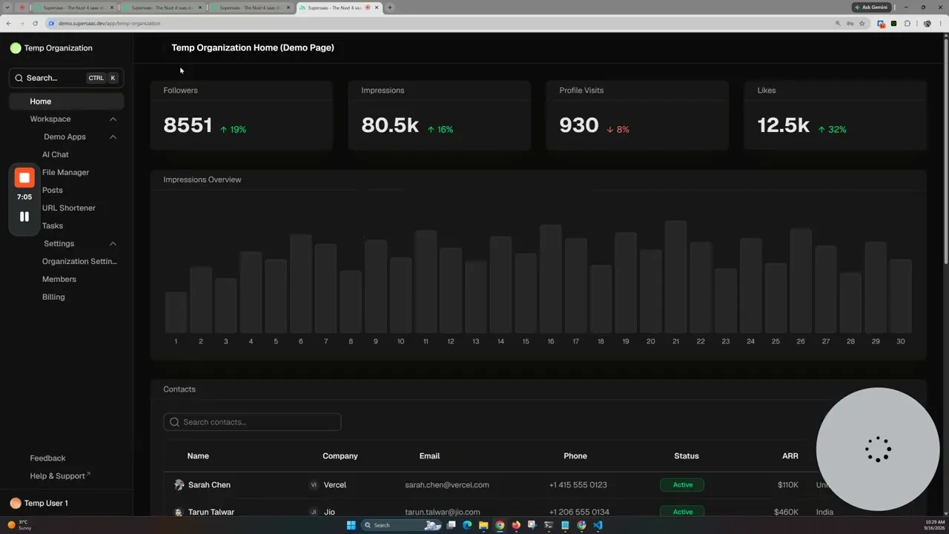Viewport: 949px width, 534px height.
Task: Close the active Supersaas tab
Action: tap(377, 7)
